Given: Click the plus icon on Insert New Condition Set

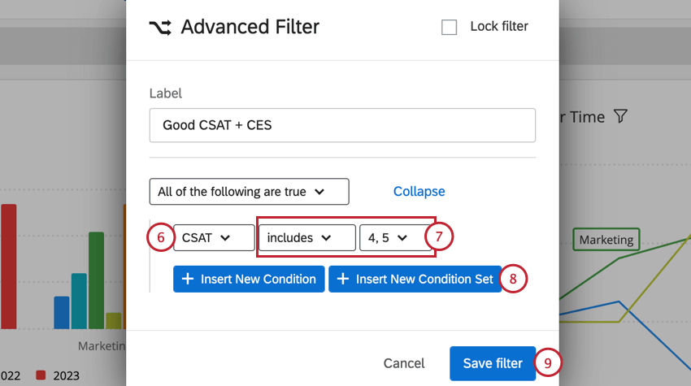Looking at the screenshot, I should point(342,279).
